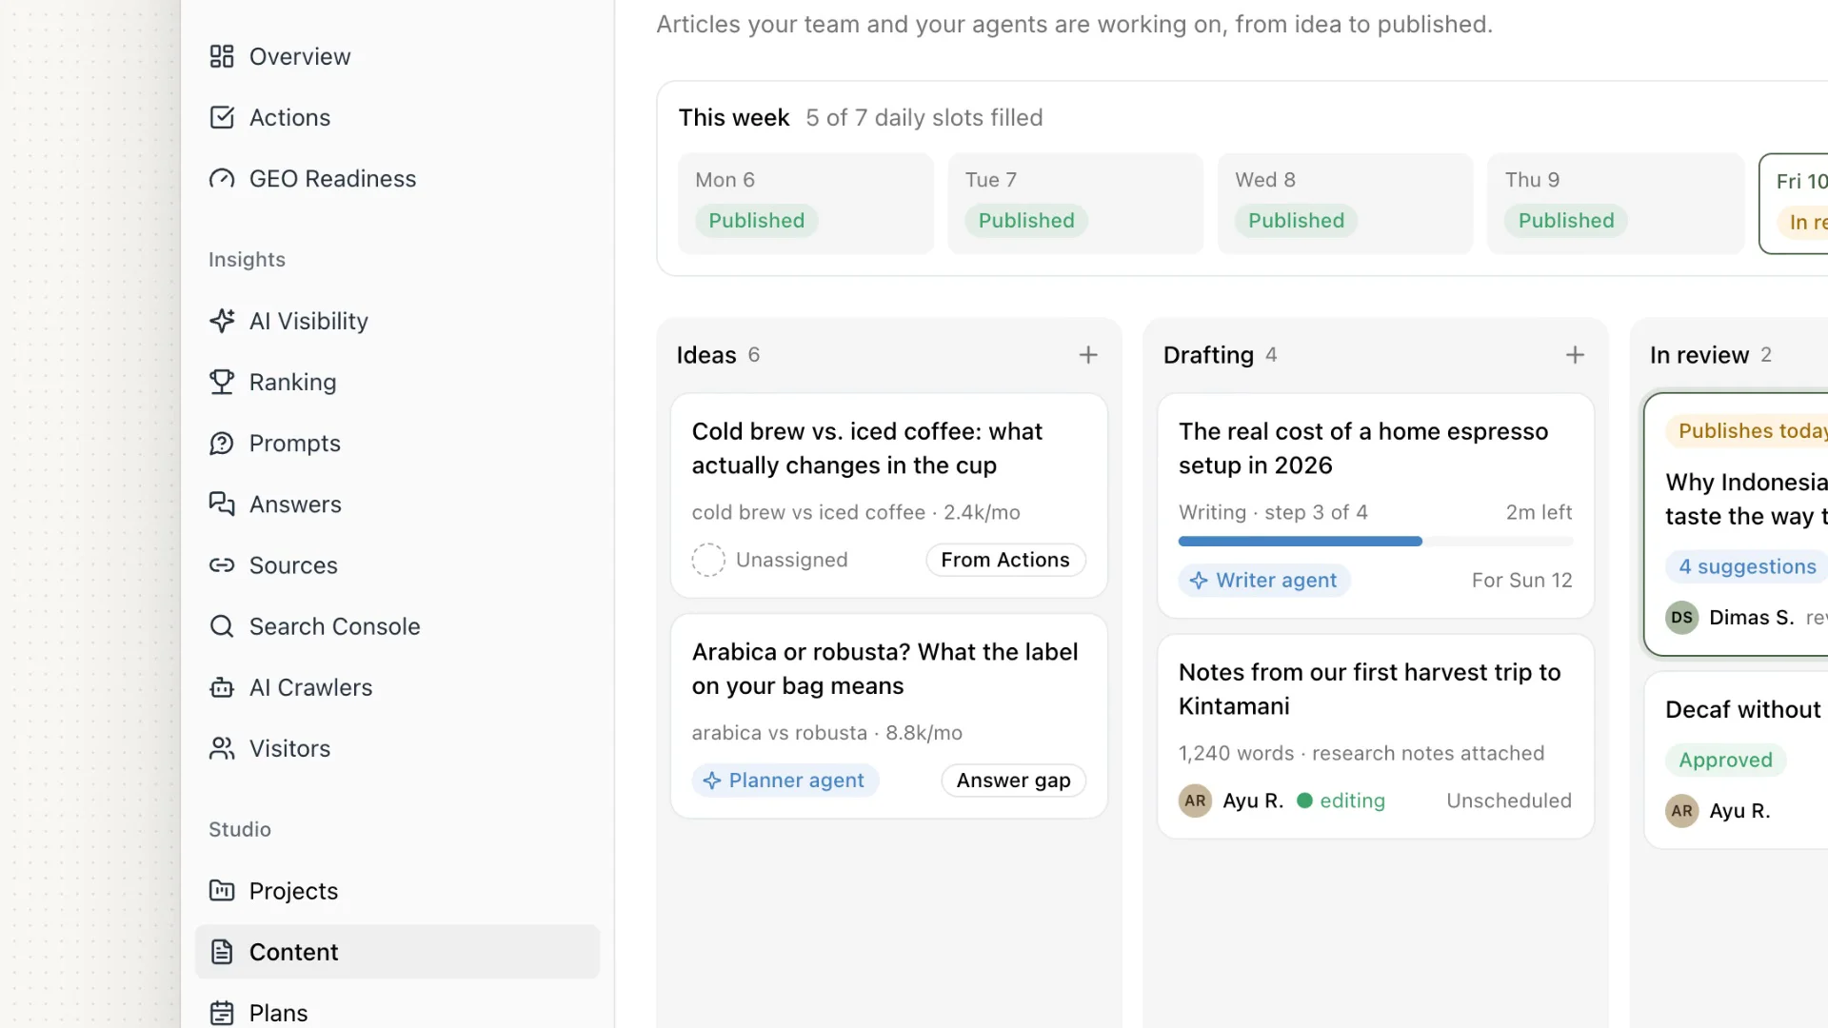Image resolution: width=1828 pixels, height=1028 pixels.
Task: Click the Prompts chat bubble icon
Action: coord(222,444)
